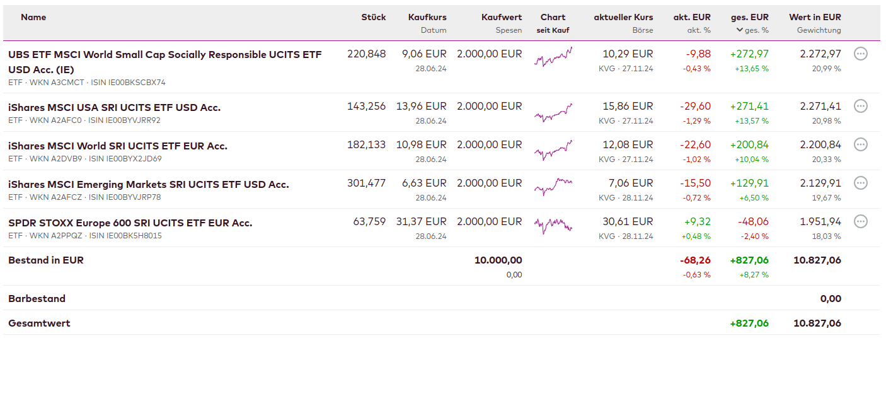
Task: Open options menu for UBS ETF row
Action: (860, 54)
